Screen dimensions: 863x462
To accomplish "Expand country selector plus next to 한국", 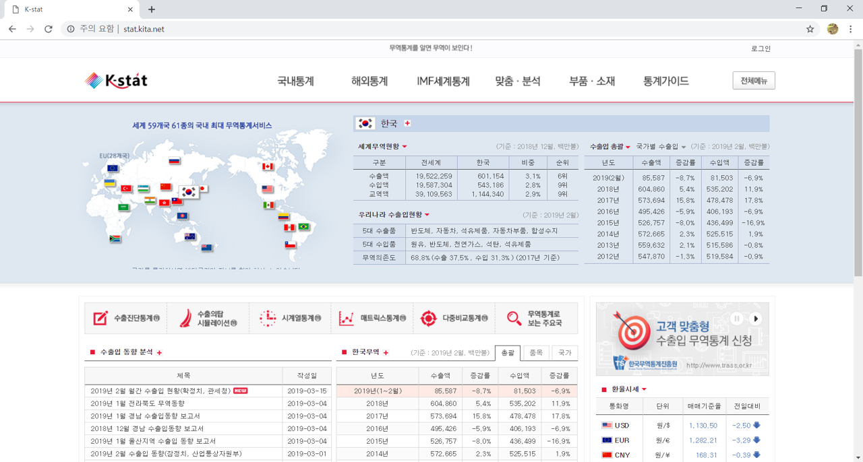I will coord(407,123).
